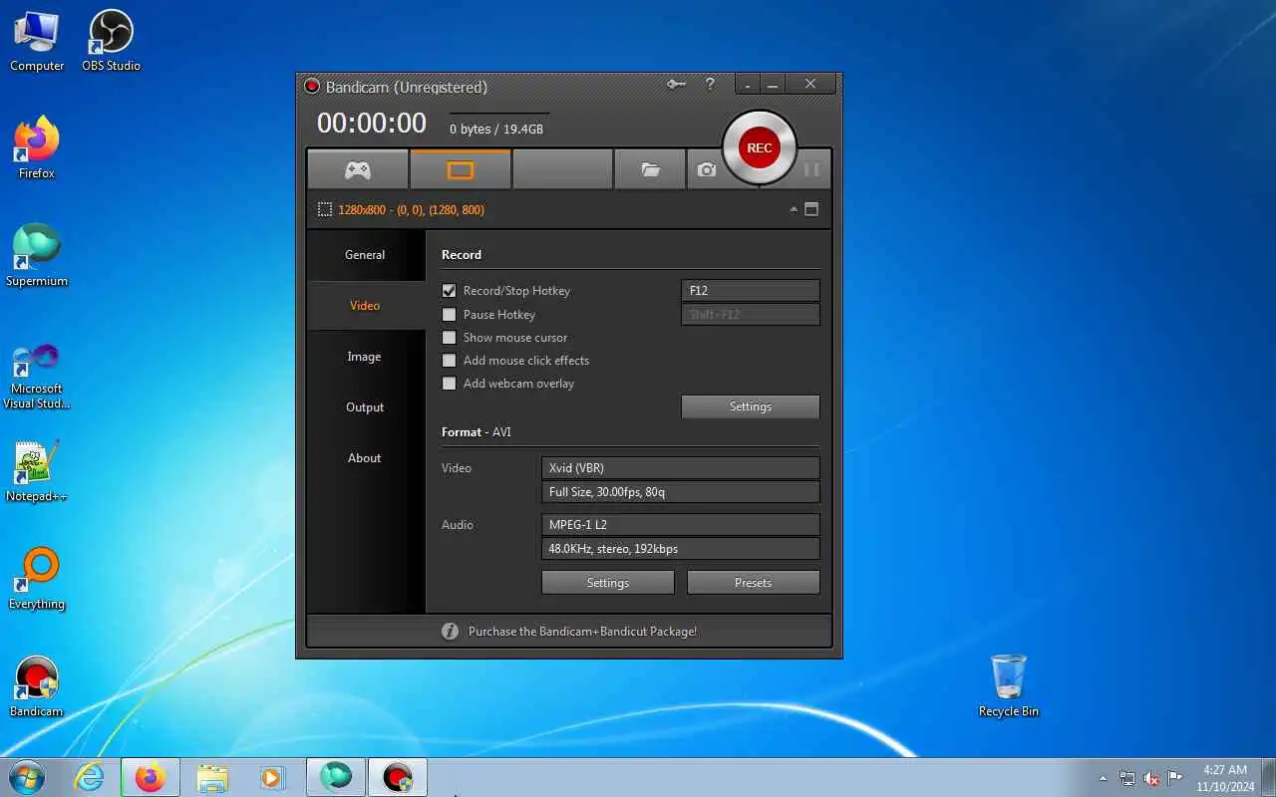Screen dimensions: 1276x797
Task: Open Bandicam help question mark
Action: pos(710,85)
